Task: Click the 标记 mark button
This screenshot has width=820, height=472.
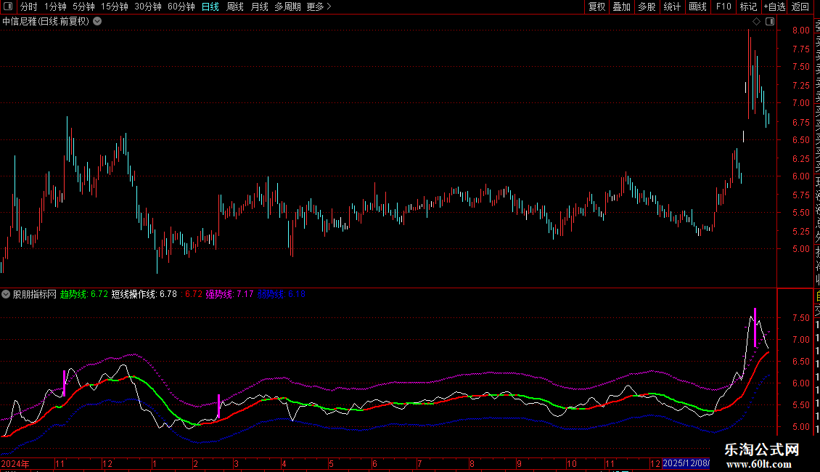Action: (748, 7)
